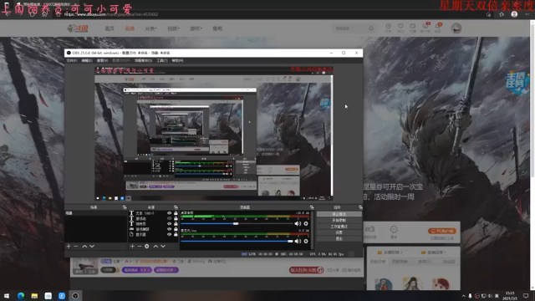Click the OBS icon in the taskbar
The image size is (535, 301).
[75, 295]
